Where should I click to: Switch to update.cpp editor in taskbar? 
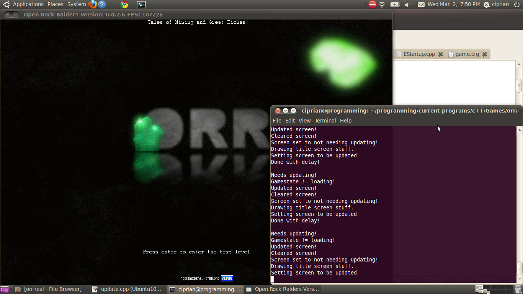(128, 289)
